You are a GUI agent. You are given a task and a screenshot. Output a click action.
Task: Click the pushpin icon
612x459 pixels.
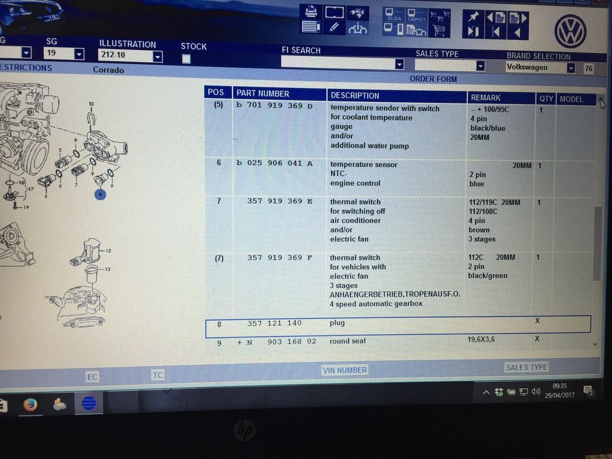474,16
